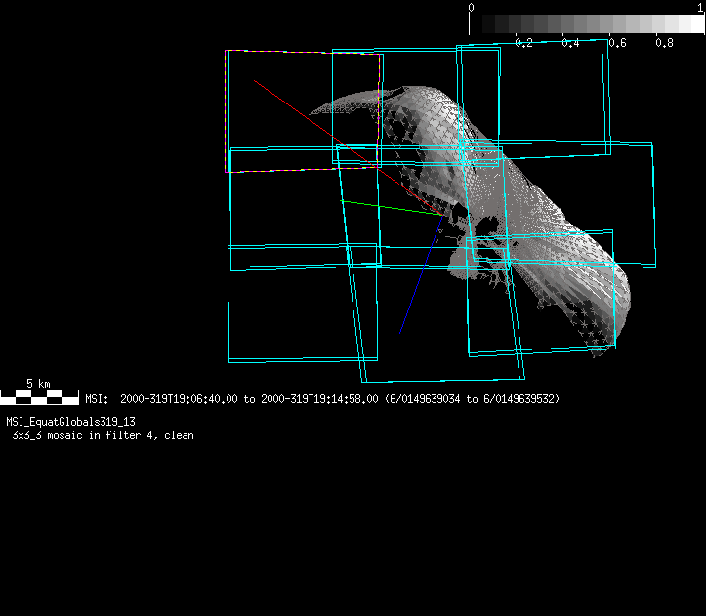Click the 0.4 tick label on color bar
The height and width of the screenshot is (616, 706).
point(570,43)
